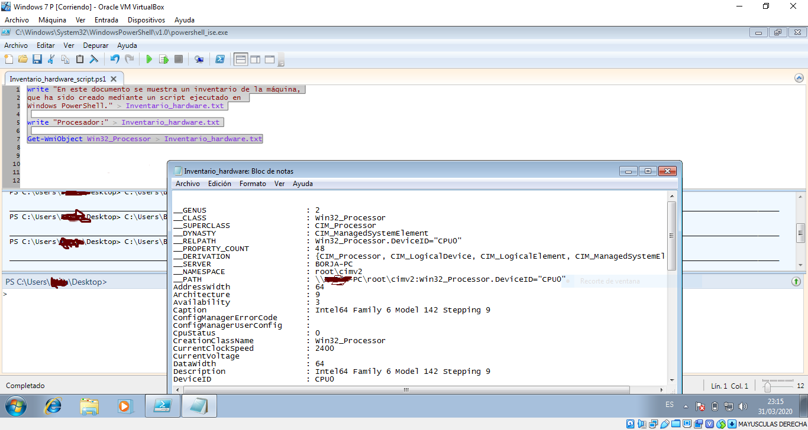Open the volume speaker icon in tray
Screen dimensions: 808x430
click(x=743, y=406)
